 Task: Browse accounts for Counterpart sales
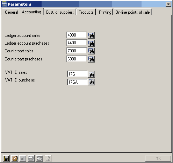91,51
